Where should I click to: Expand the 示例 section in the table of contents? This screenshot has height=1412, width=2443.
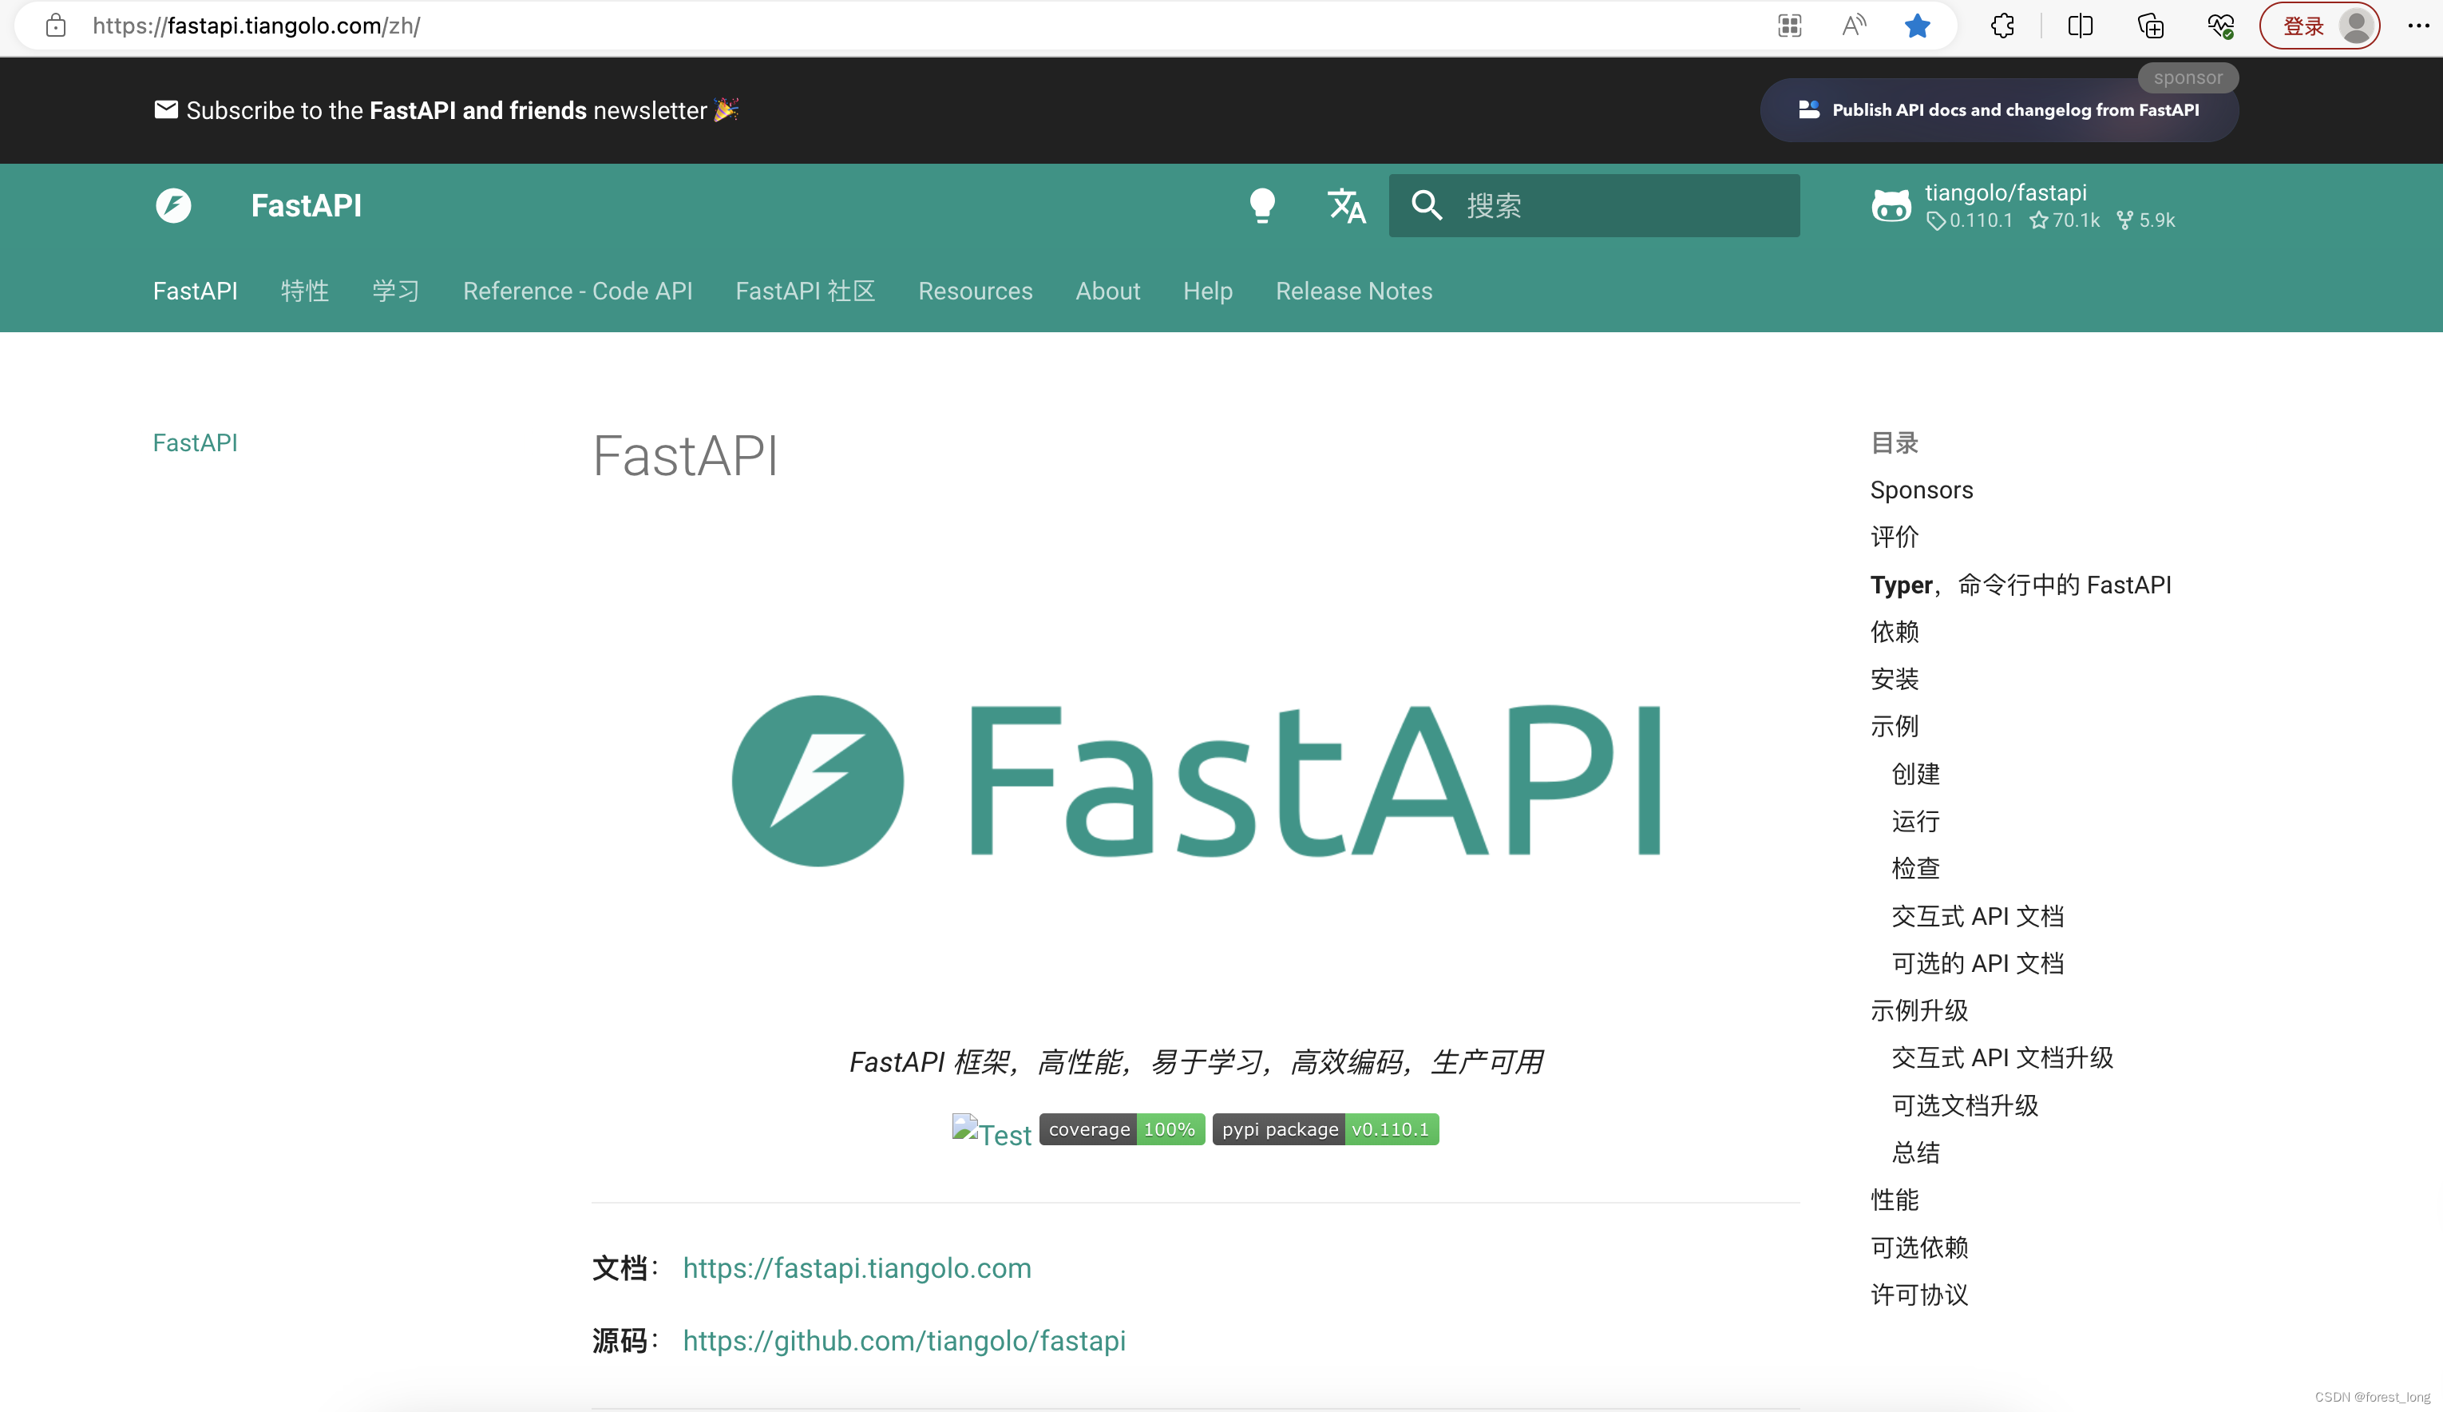click(x=1894, y=727)
